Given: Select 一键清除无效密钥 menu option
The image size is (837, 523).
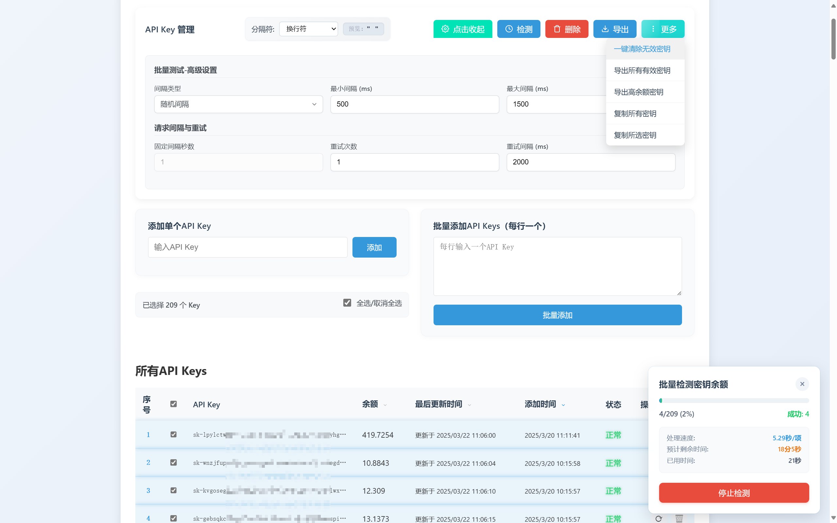Looking at the screenshot, I should tap(642, 49).
